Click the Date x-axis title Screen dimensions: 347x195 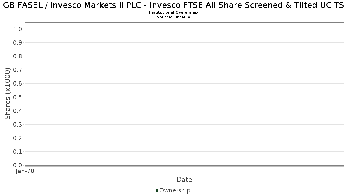[184, 180]
